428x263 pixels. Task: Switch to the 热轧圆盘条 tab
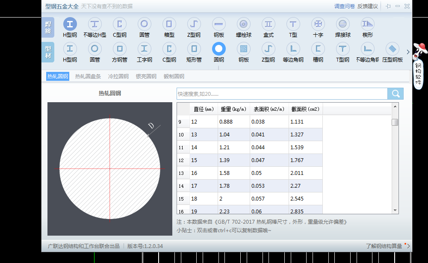[88, 77]
